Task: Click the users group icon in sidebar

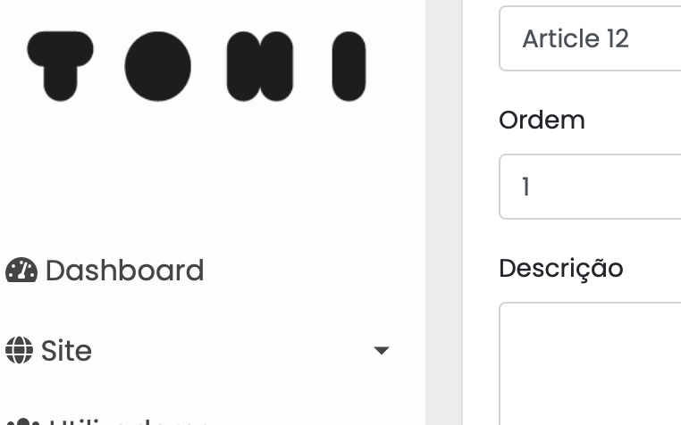Action: 21,421
